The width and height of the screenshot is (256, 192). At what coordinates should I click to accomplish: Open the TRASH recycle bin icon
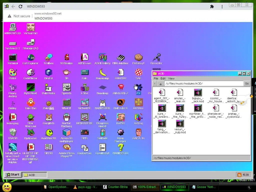point(12,134)
